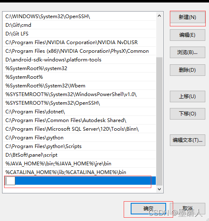Select the C:\Program Files\python entry
This screenshot has width=209, height=221.
pos(79,138)
